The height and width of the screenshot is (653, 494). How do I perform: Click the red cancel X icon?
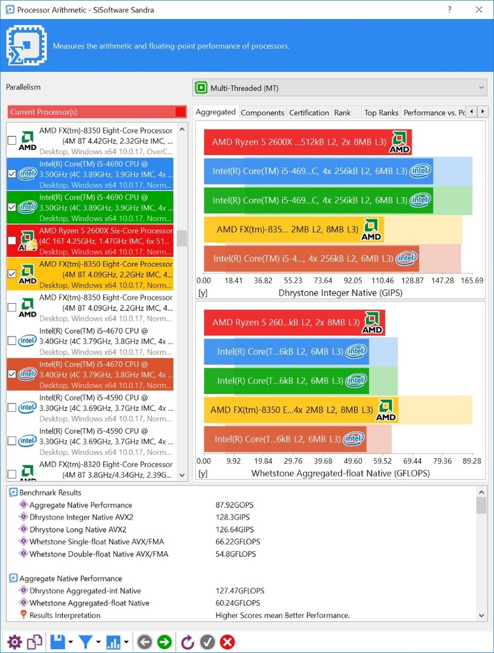click(x=227, y=642)
